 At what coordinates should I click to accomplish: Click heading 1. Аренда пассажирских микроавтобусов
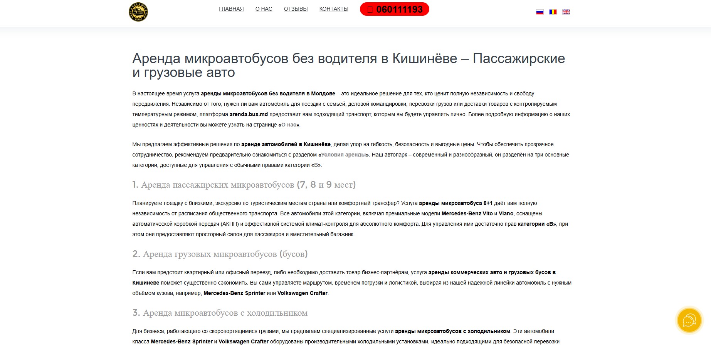pos(244,185)
